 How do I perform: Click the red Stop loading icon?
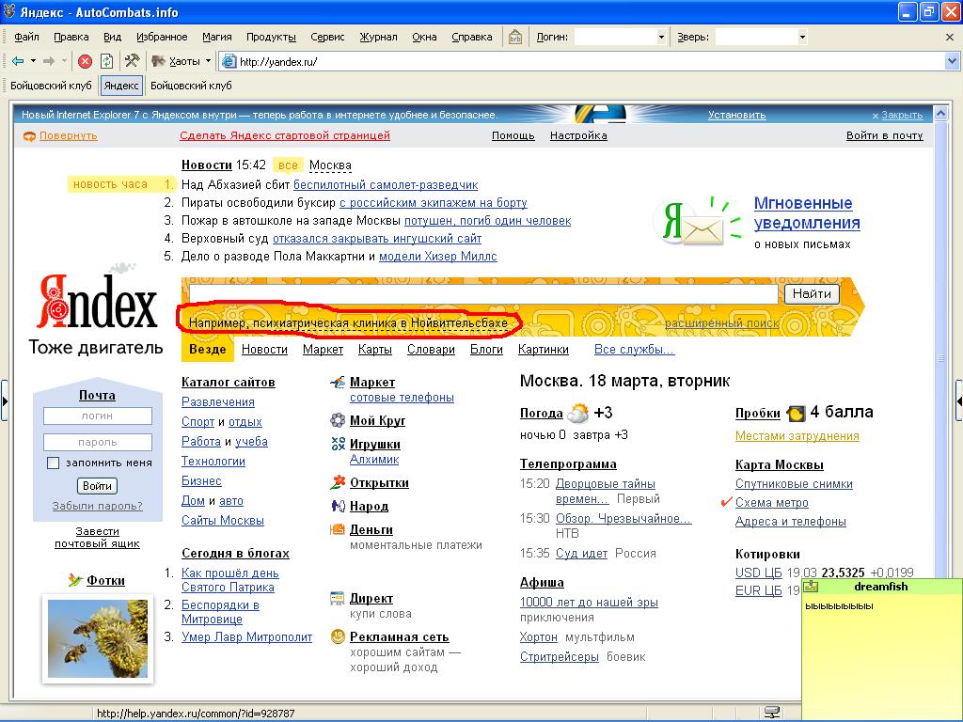pyautogui.click(x=86, y=61)
